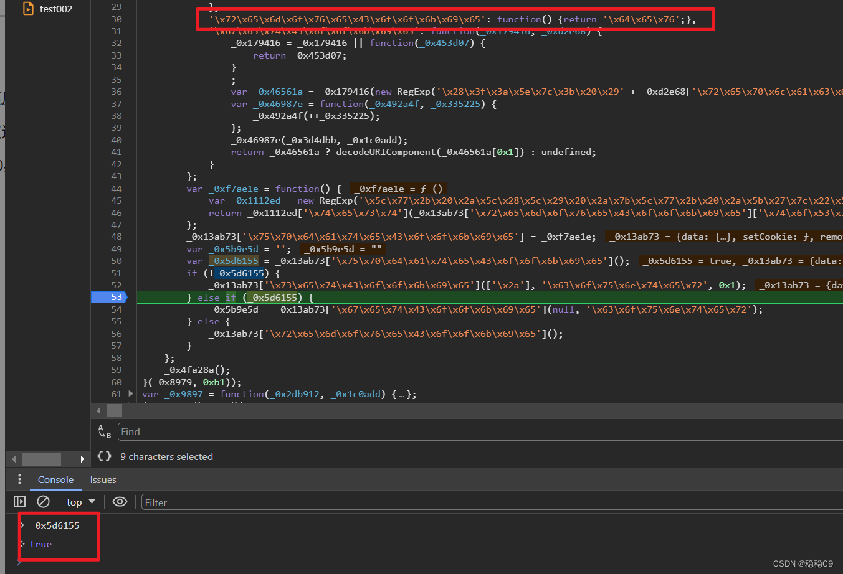Click the RegExp constructor on line 45

336,200
